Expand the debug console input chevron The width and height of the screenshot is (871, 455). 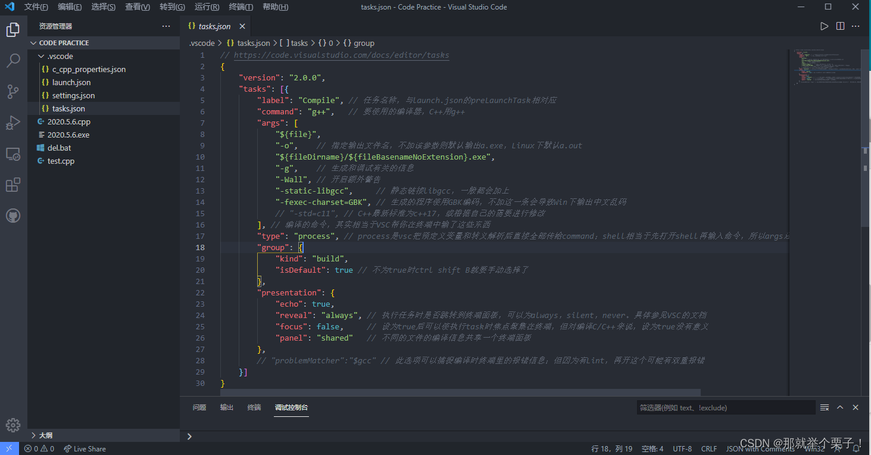point(189,437)
